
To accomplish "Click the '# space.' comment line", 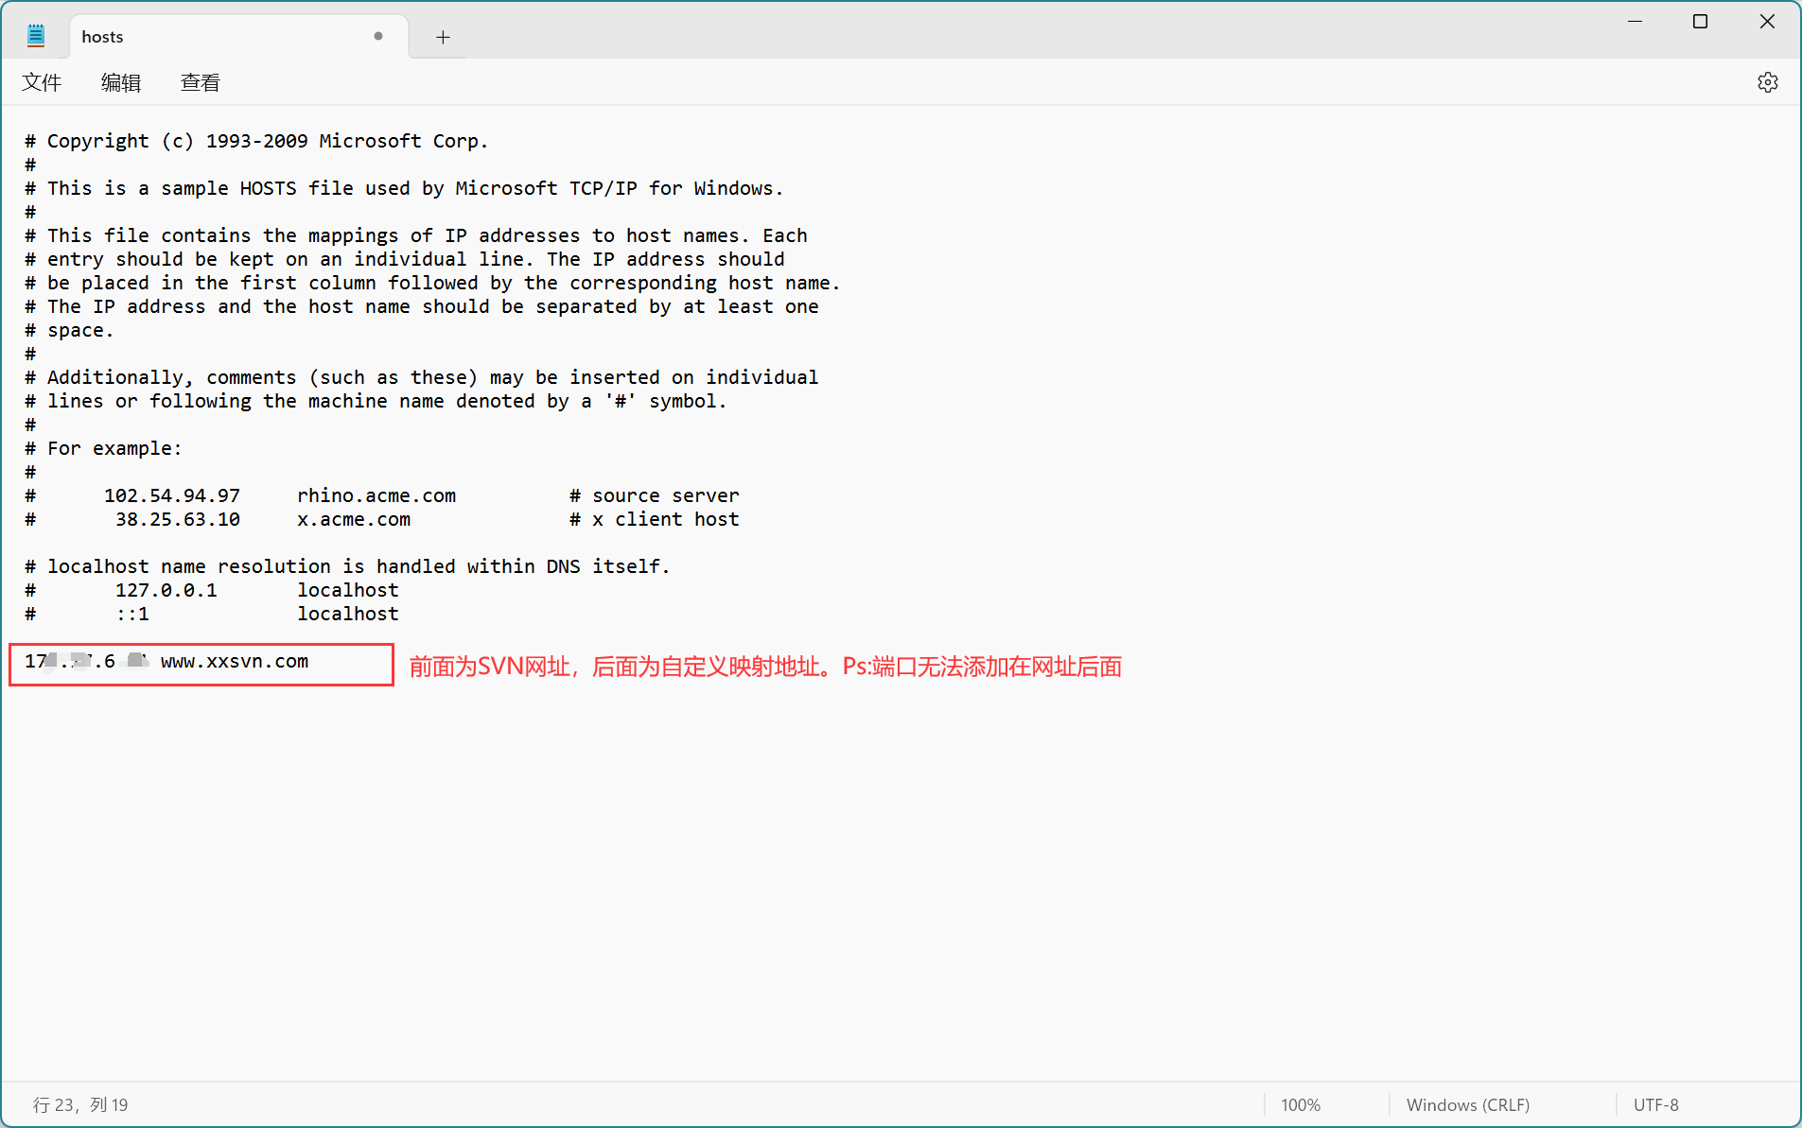I will [x=69, y=330].
